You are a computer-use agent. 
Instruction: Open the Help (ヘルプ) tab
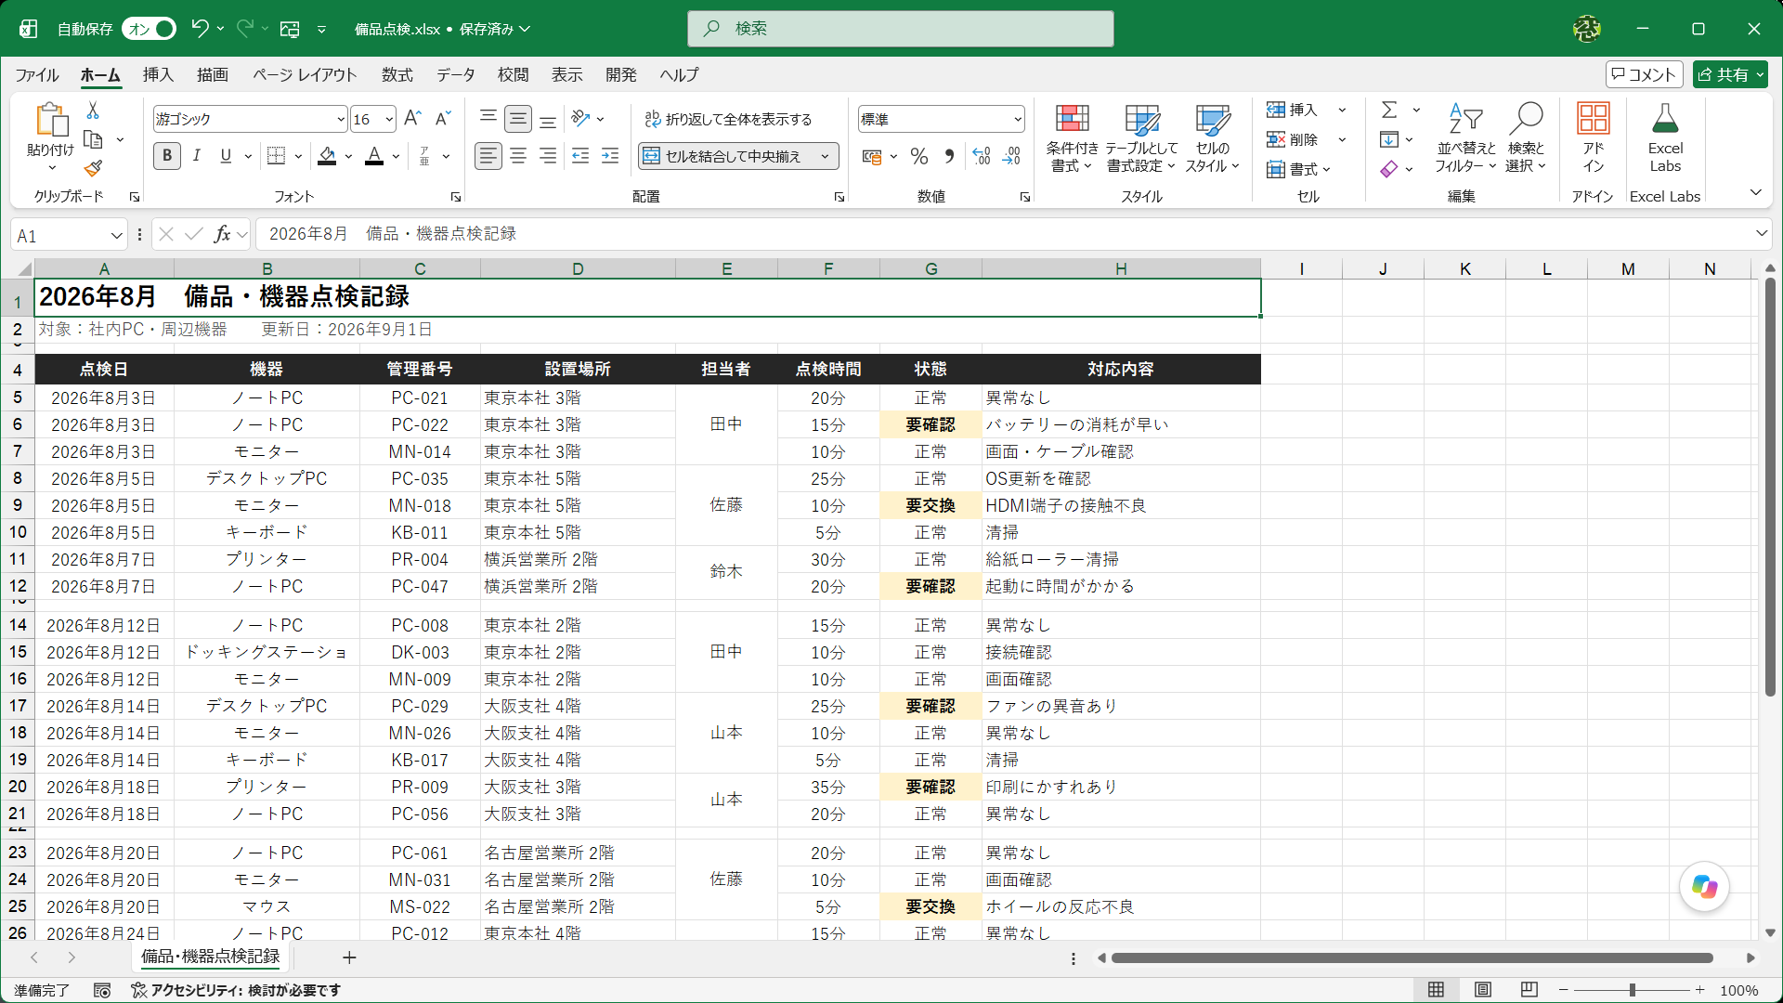coord(679,75)
